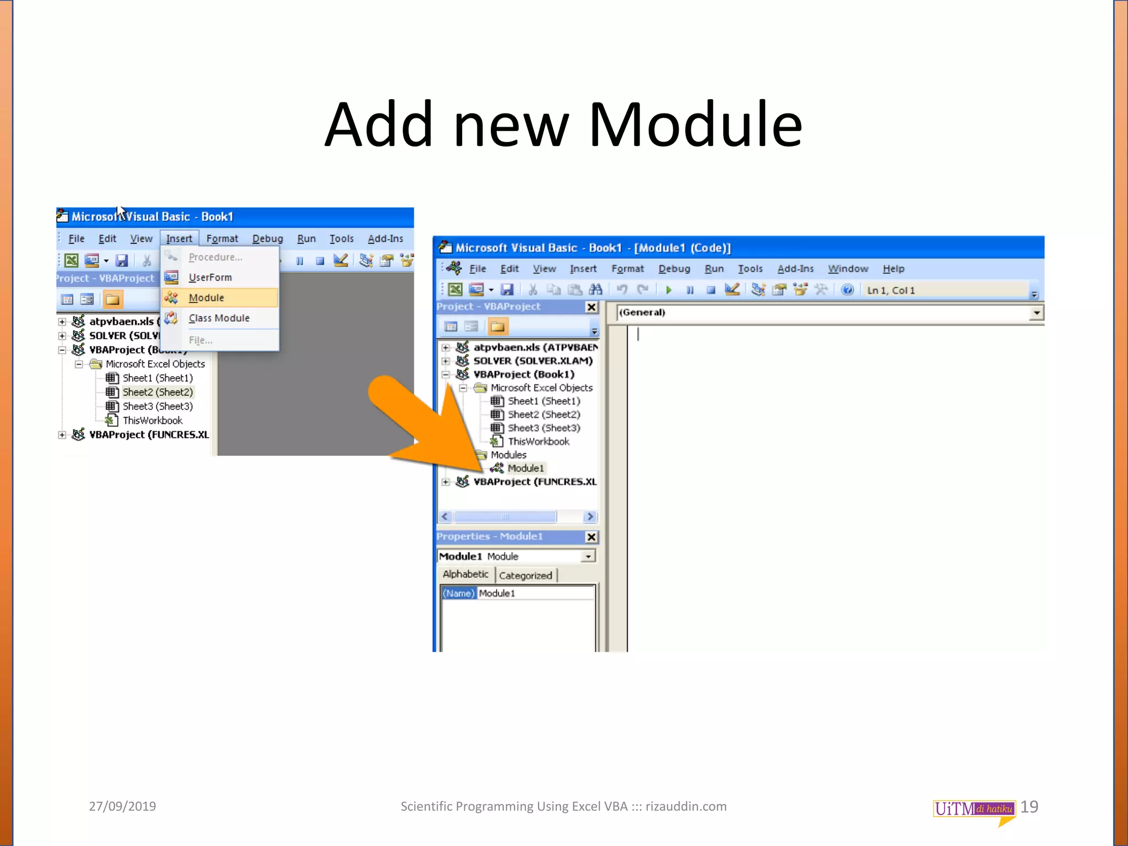Expand atpvbaen.xls node in left tree
The image size is (1128, 846).
[62, 322]
